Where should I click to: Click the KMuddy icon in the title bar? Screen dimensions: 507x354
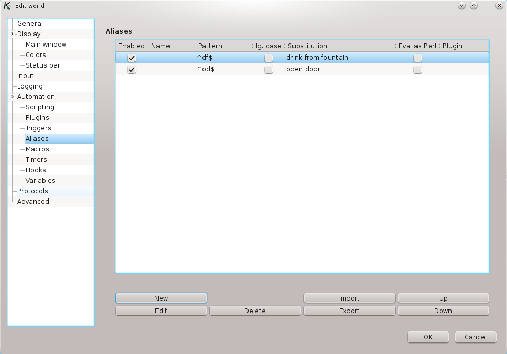tap(6, 6)
